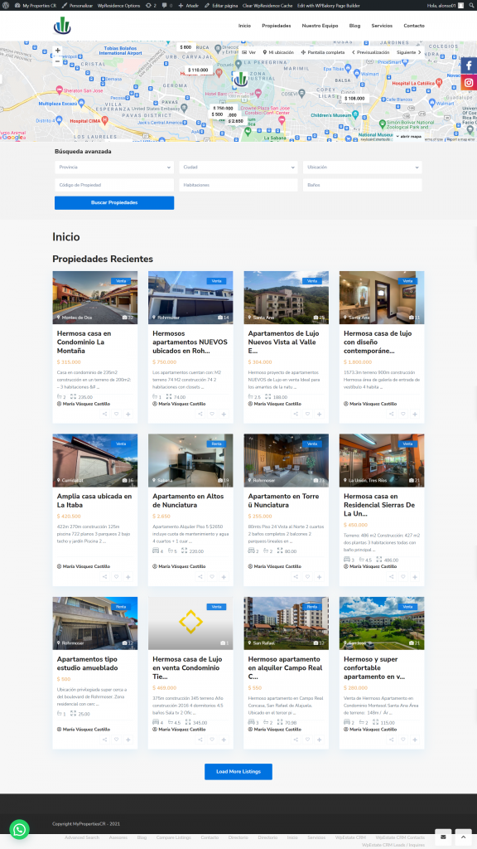Open Ver map view options
Viewport: 477px width, 849px height.
[x=249, y=52]
